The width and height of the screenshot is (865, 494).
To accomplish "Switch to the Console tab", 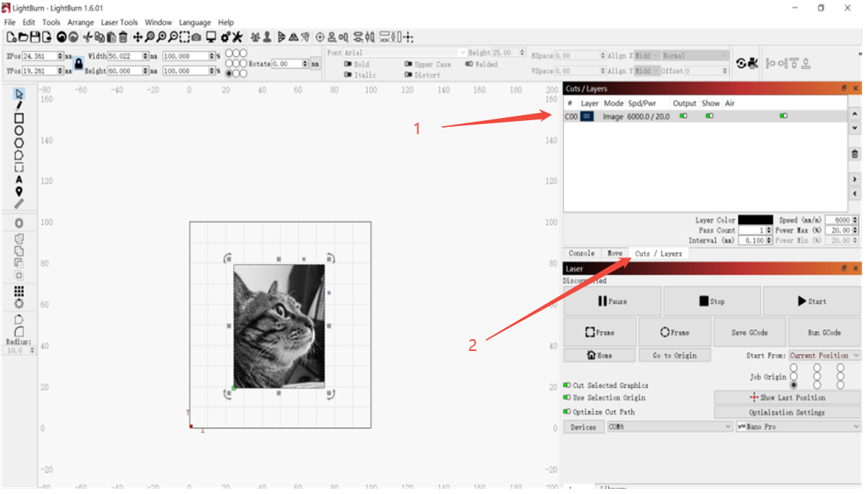I will tap(581, 254).
